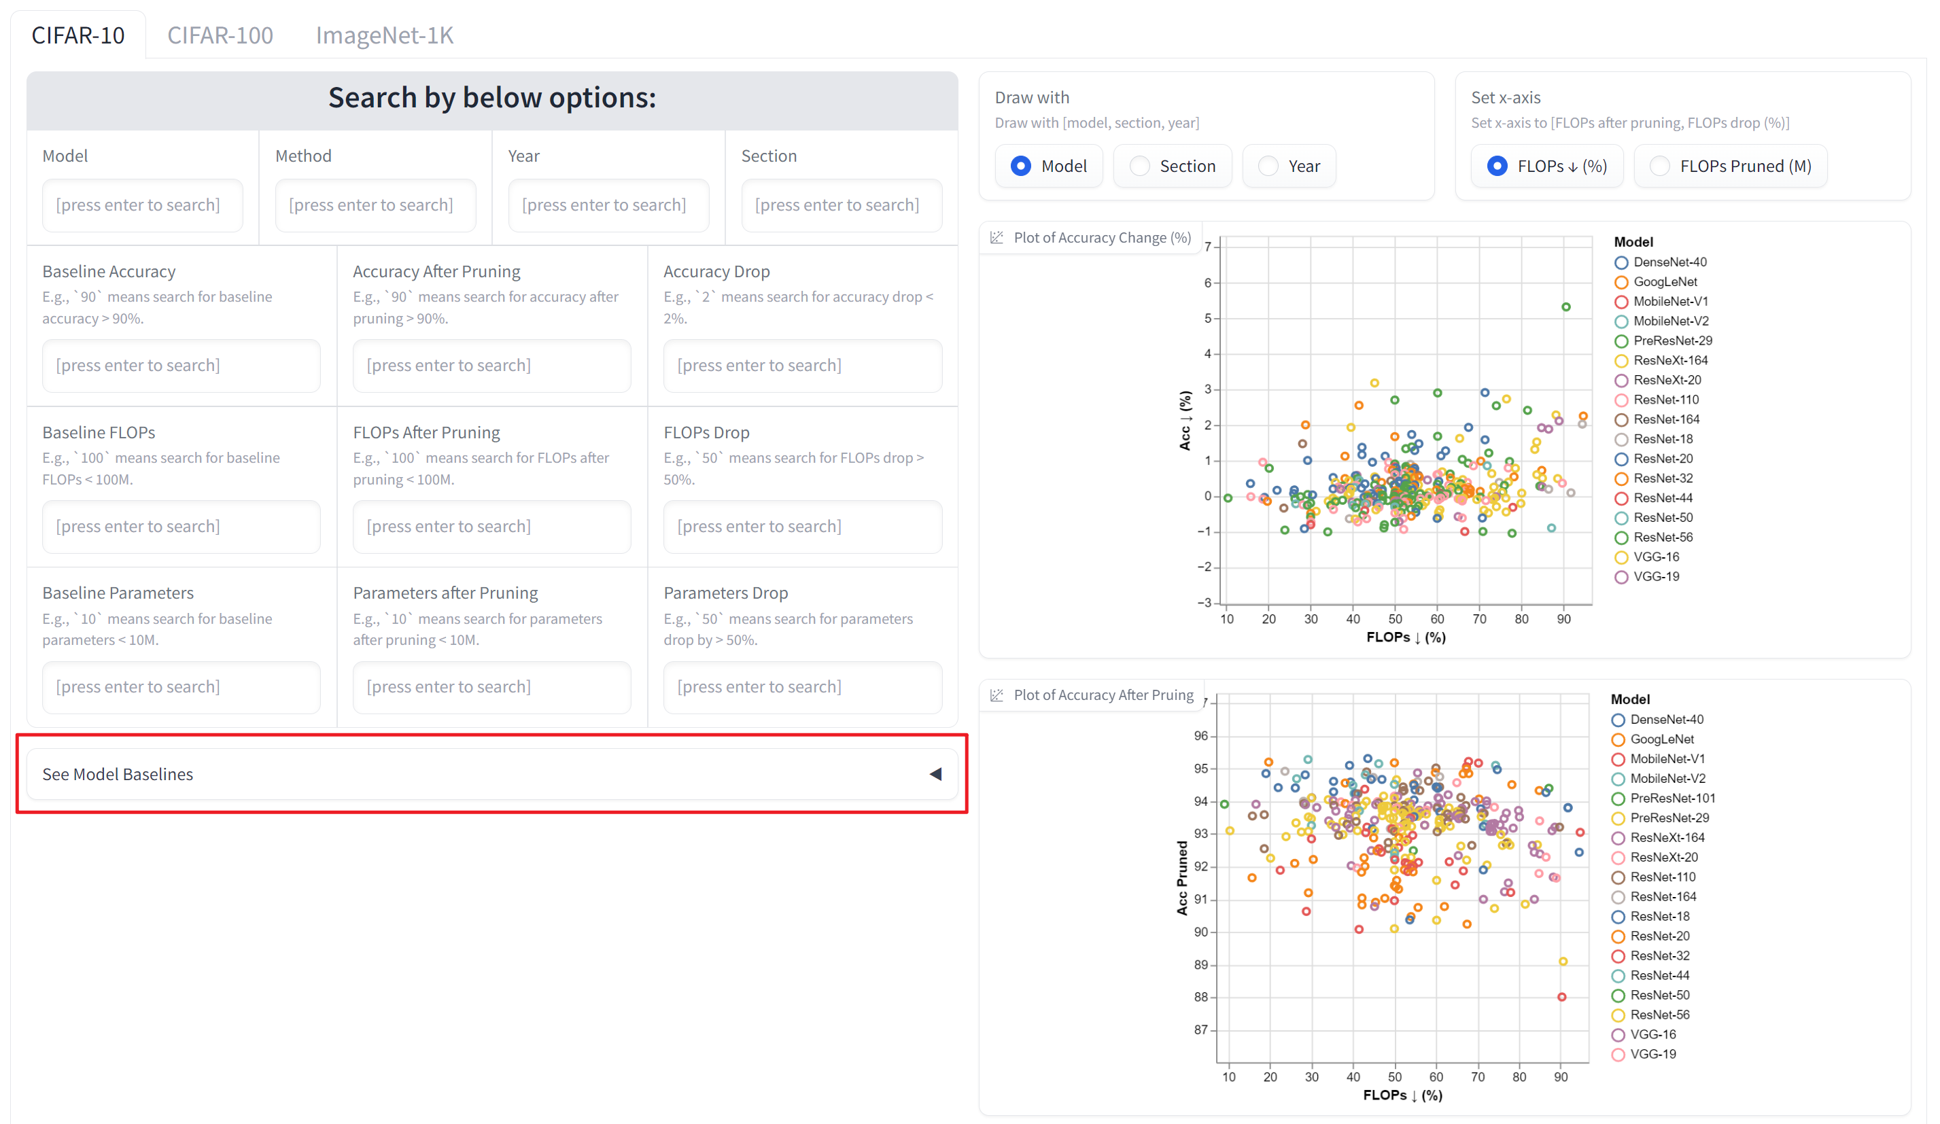The width and height of the screenshot is (1940, 1124).
Task: Focus the Model search field
Action: click(x=143, y=205)
